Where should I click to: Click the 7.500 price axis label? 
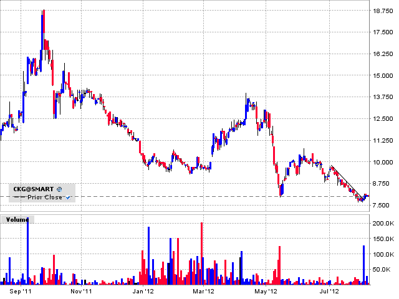click(x=382, y=205)
